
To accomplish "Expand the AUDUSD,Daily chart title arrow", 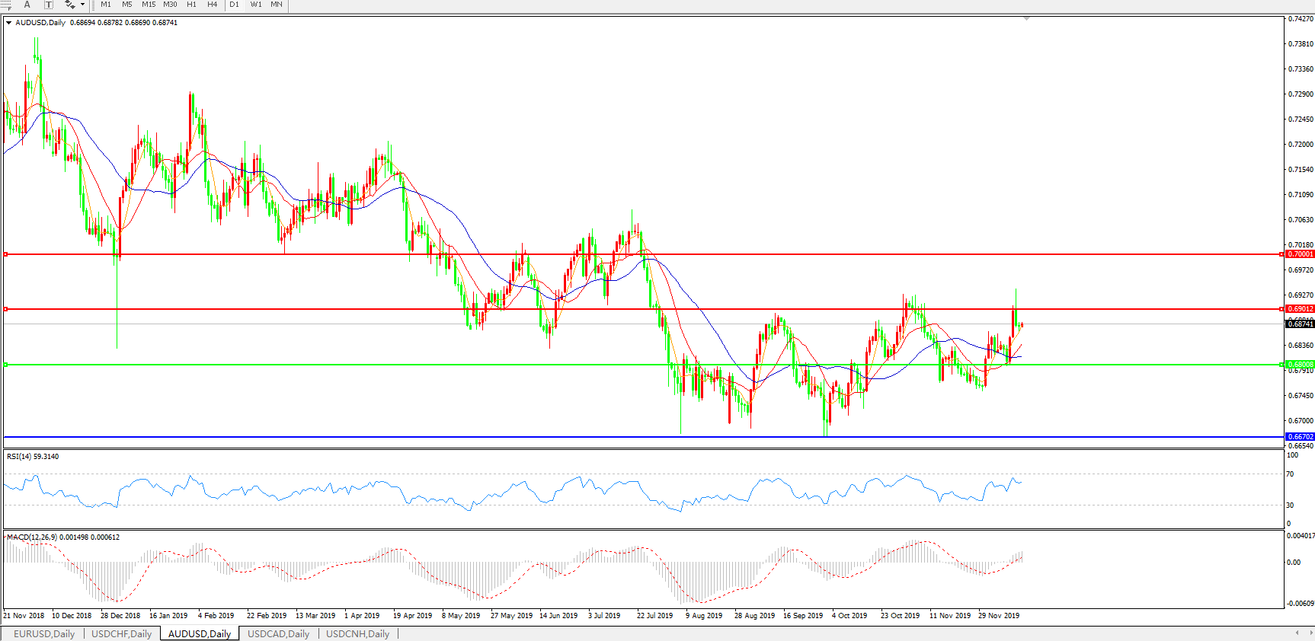I will tap(9, 23).
